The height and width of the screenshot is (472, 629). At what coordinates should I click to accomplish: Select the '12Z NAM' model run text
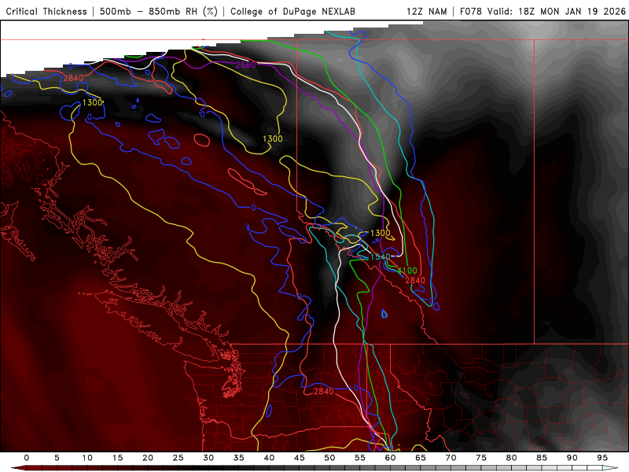(x=427, y=12)
